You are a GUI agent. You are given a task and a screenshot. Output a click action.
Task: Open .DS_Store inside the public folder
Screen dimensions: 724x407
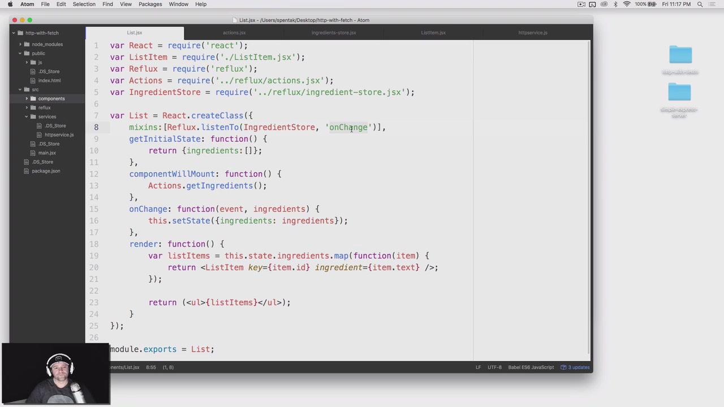pos(49,71)
